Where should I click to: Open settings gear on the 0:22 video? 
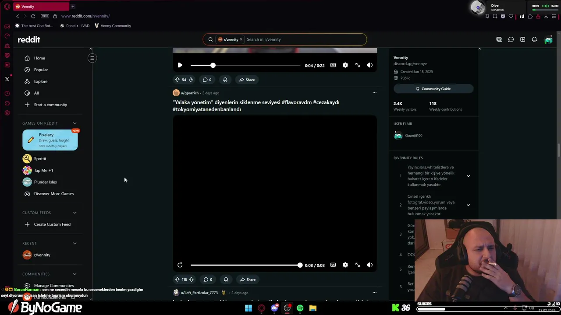[x=345, y=65]
